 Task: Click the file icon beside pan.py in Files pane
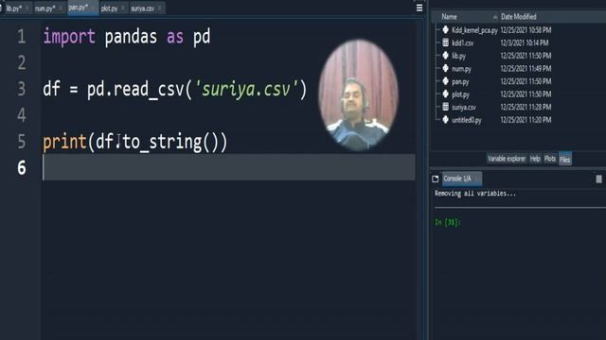(446, 81)
